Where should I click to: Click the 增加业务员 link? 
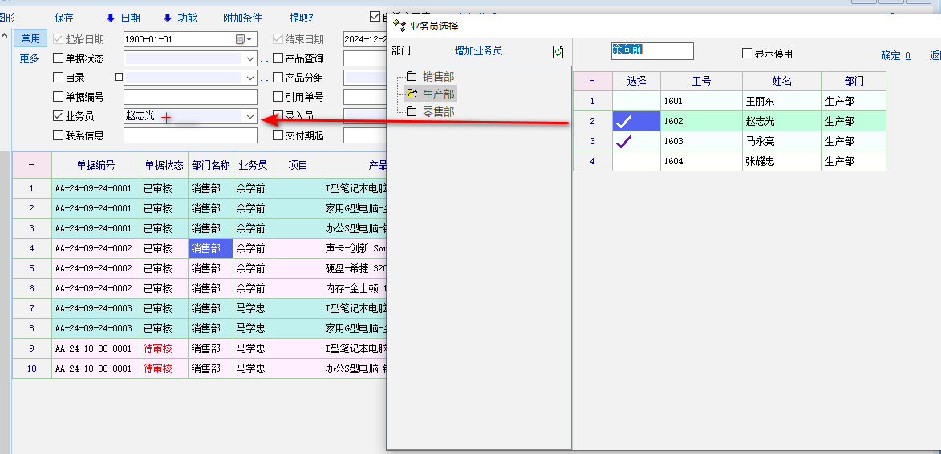478,50
